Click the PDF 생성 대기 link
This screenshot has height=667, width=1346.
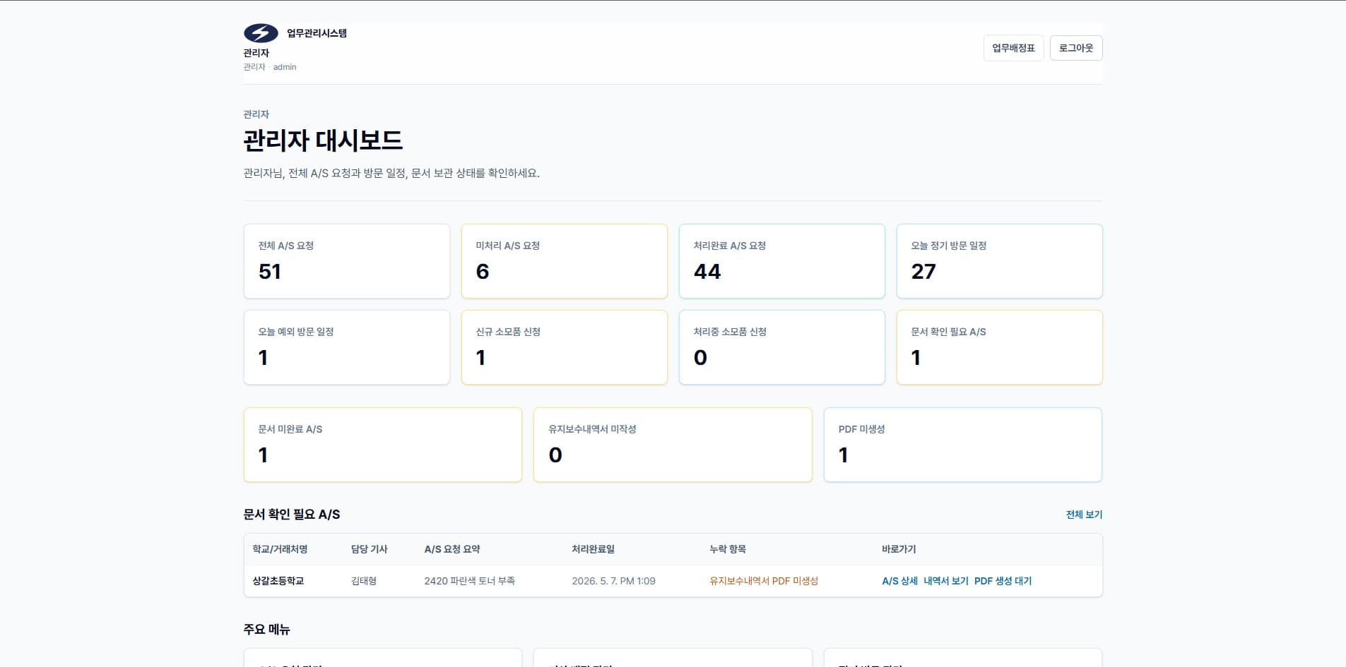[x=1003, y=581]
